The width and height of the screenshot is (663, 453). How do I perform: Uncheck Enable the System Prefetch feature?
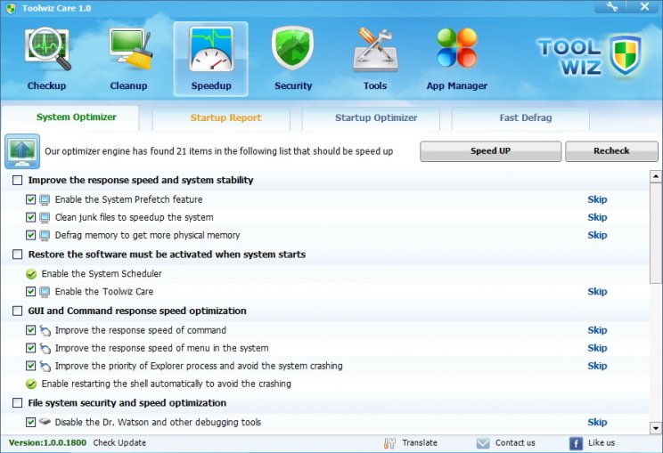point(30,199)
